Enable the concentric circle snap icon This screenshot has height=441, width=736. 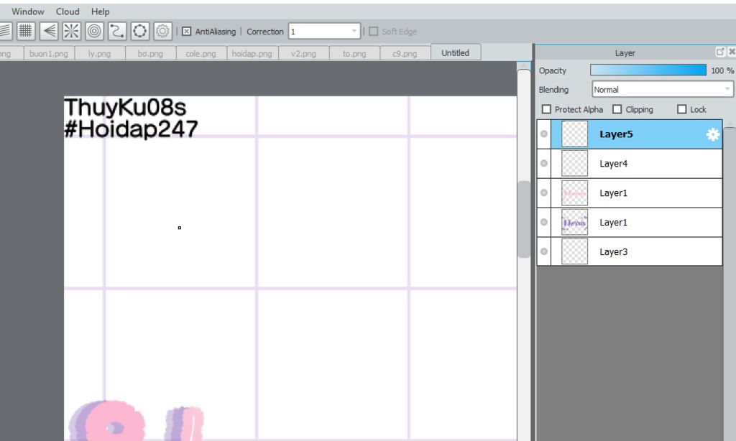coord(94,32)
